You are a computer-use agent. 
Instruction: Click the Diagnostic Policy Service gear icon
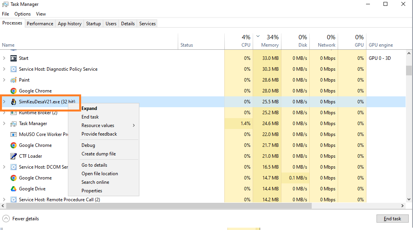[13, 69]
